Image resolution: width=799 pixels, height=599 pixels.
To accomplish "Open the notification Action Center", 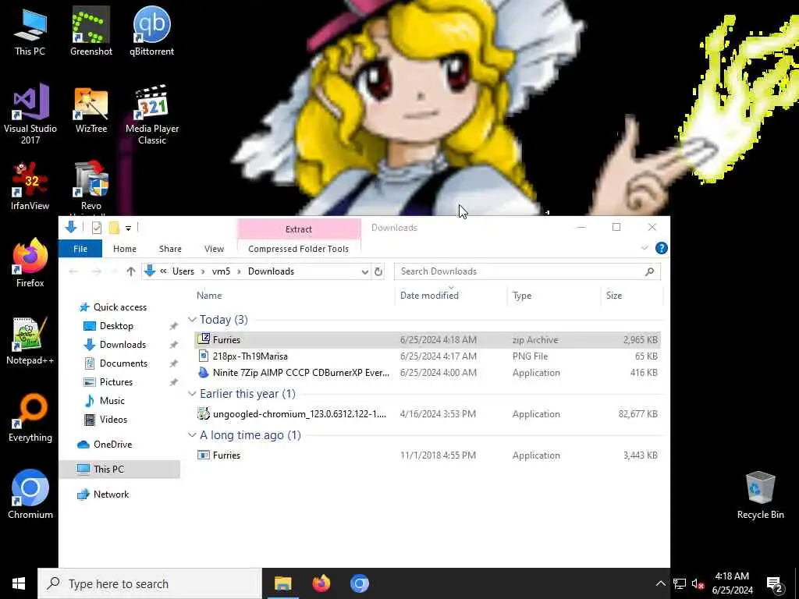I will (x=775, y=583).
